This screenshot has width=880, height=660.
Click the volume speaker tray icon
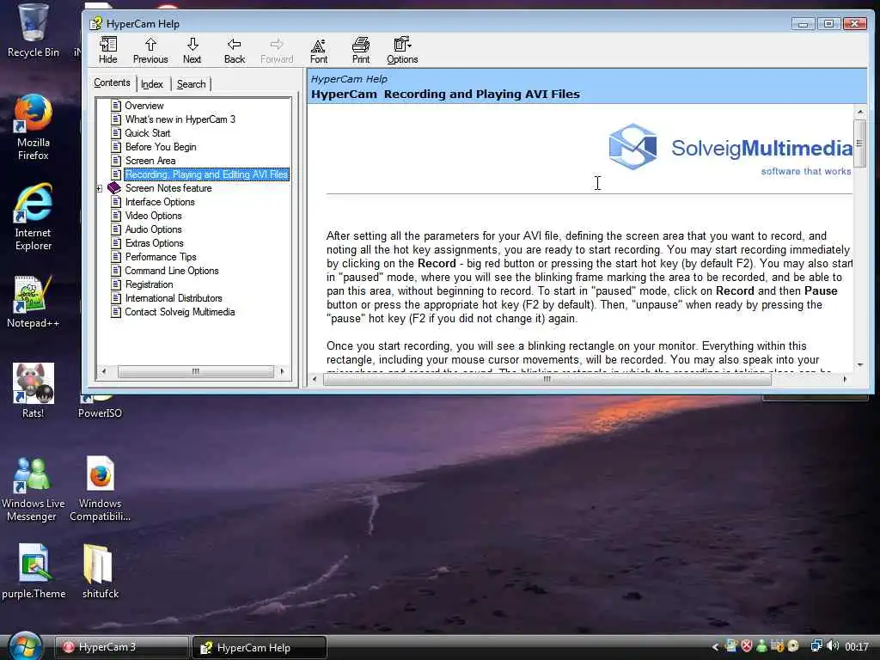pos(832,646)
